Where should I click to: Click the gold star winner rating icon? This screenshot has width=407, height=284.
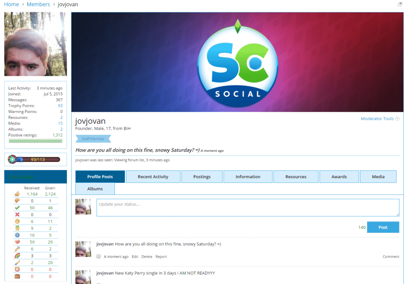pos(17,228)
